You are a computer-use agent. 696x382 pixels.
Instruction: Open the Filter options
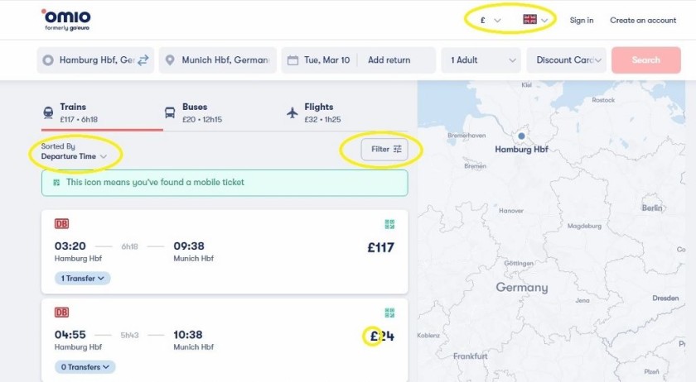pyautogui.click(x=384, y=150)
